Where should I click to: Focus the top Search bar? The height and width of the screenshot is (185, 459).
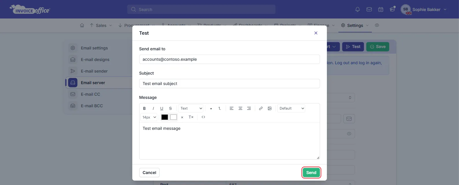[201, 10]
